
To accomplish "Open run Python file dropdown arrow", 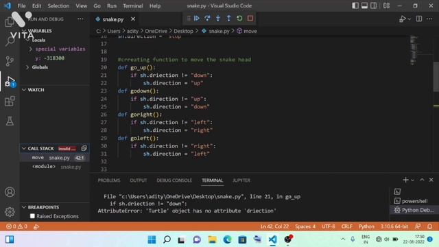I will (x=410, y=19).
